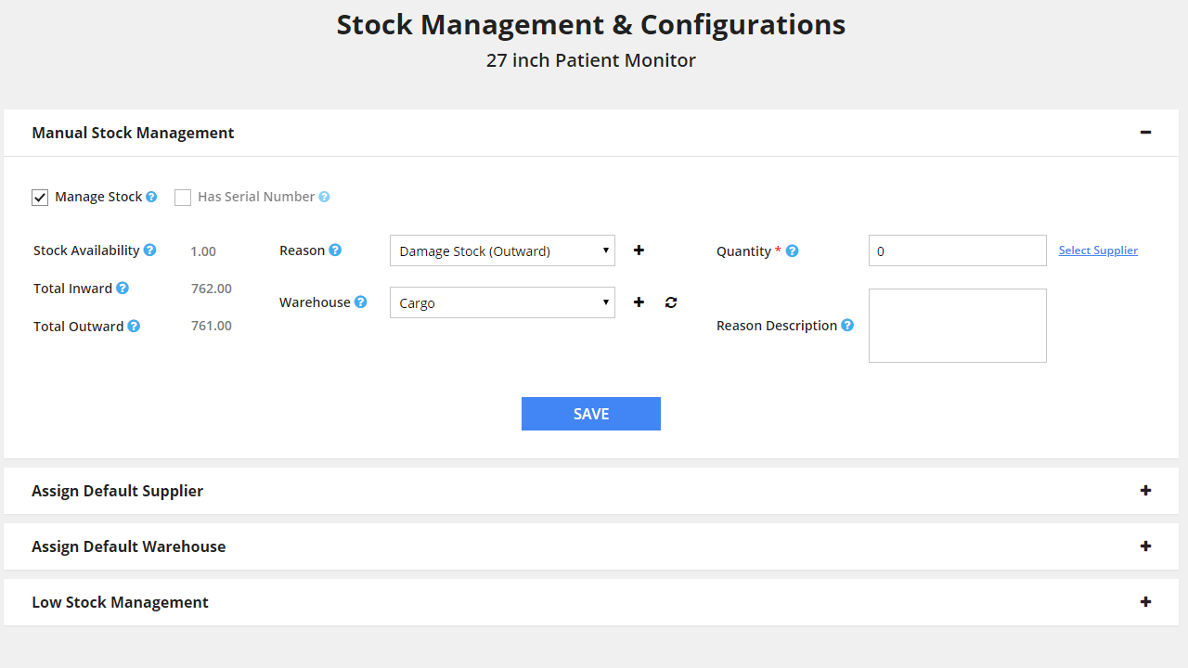Image resolution: width=1188 pixels, height=668 pixels.
Task: Click help icon next to Stock Availability
Action: [149, 250]
